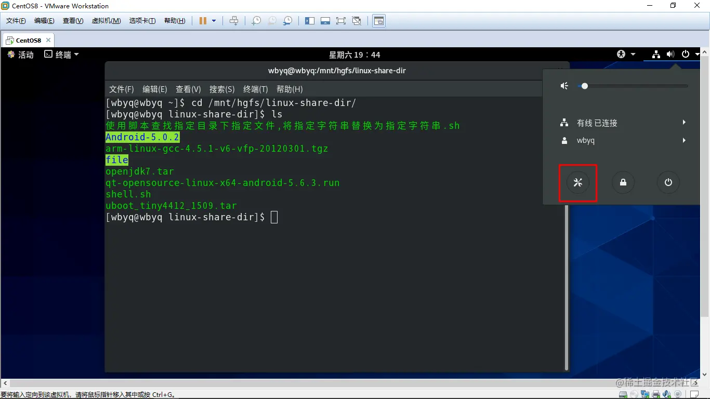Click the terminal window title bar
This screenshot has width=710, height=399.
click(337, 71)
